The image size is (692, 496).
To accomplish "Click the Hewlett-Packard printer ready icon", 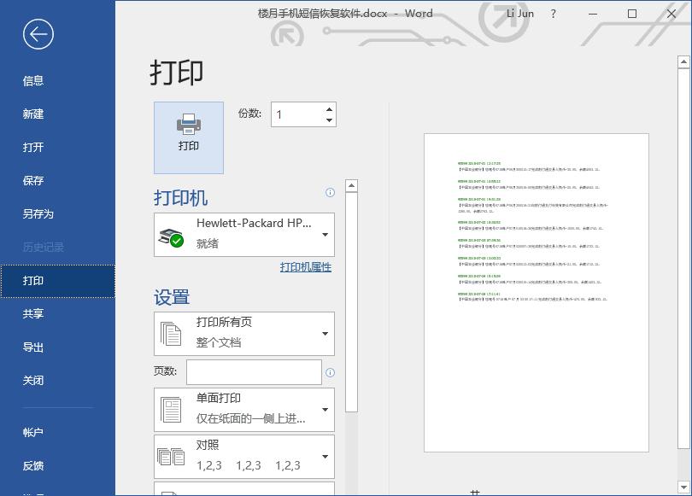I will pos(171,237).
